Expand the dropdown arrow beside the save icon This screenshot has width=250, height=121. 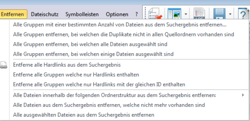click(230, 14)
